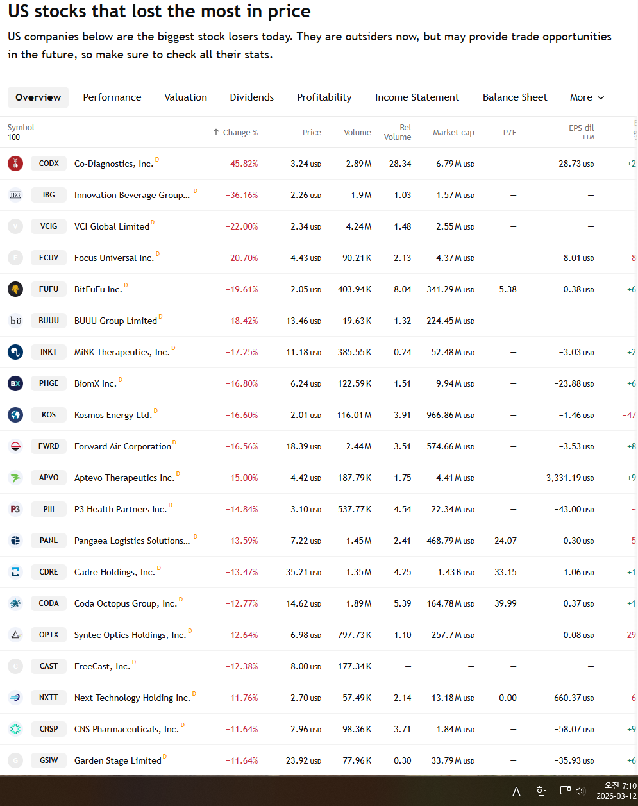The height and width of the screenshot is (806, 638).
Task: Click the CNS Pharmaceuticals logo icon
Action: coord(15,729)
